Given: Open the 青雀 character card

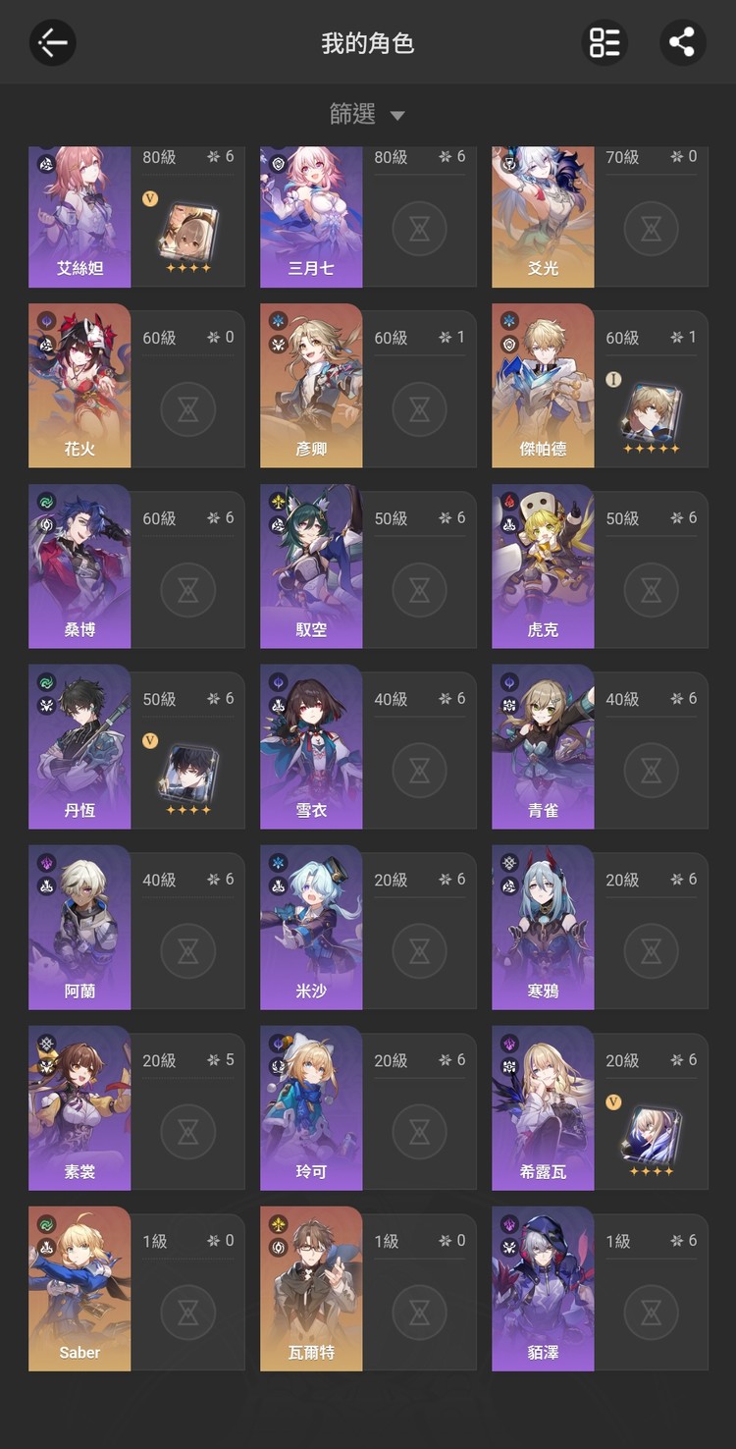Looking at the screenshot, I should tap(600, 747).
